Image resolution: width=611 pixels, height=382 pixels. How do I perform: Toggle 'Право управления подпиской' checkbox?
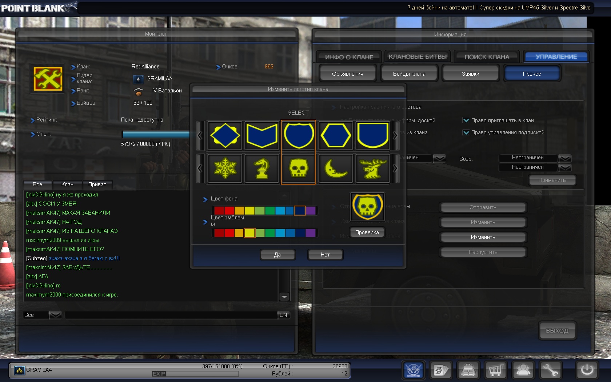(466, 132)
